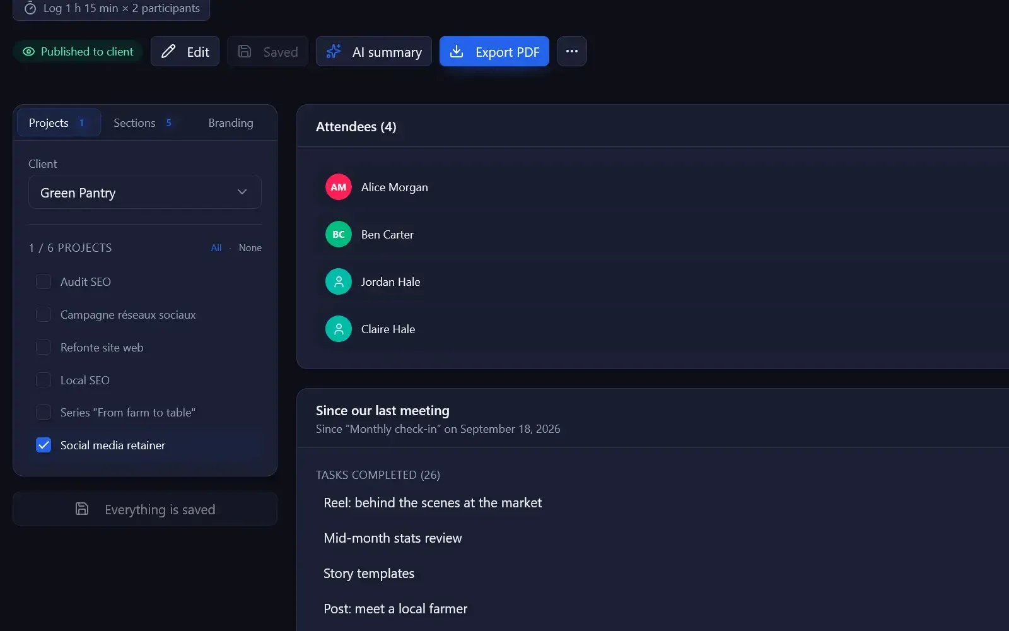Click the name Alice Morgan

[395, 187]
